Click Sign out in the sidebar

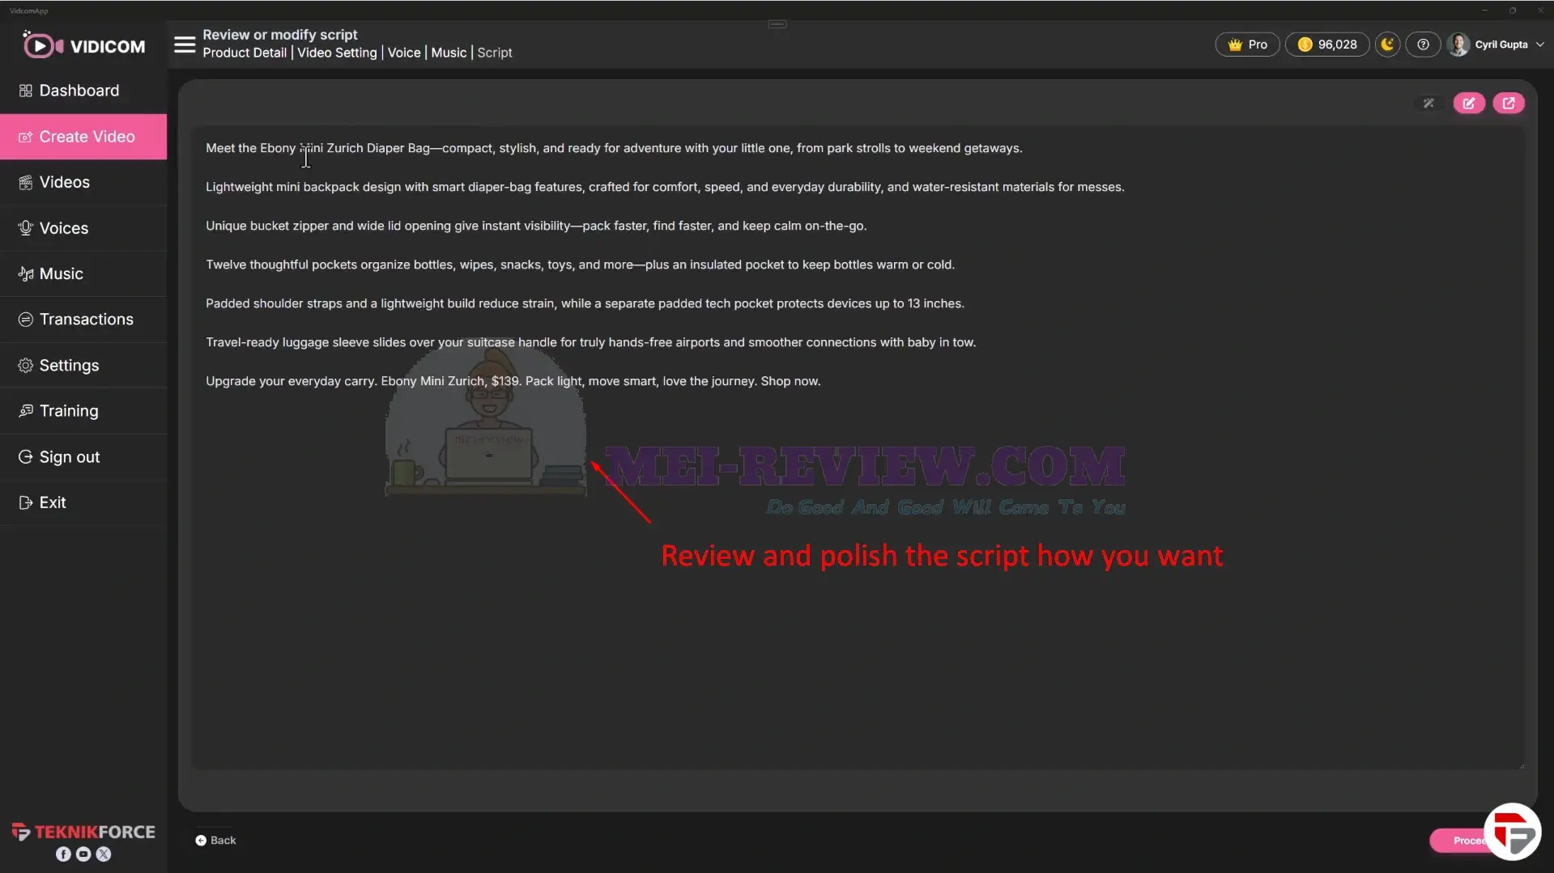(83, 457)
